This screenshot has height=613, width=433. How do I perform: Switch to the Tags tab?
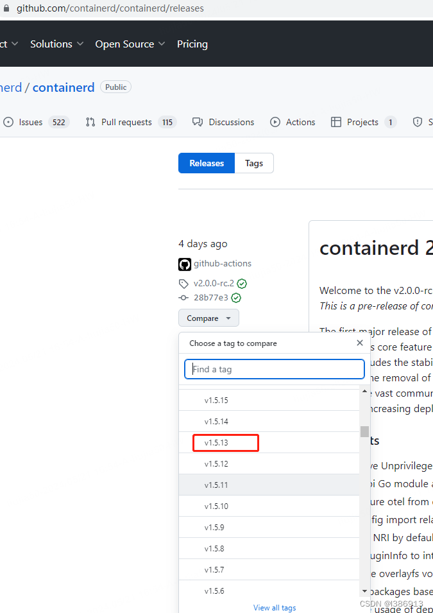[254, 163]
